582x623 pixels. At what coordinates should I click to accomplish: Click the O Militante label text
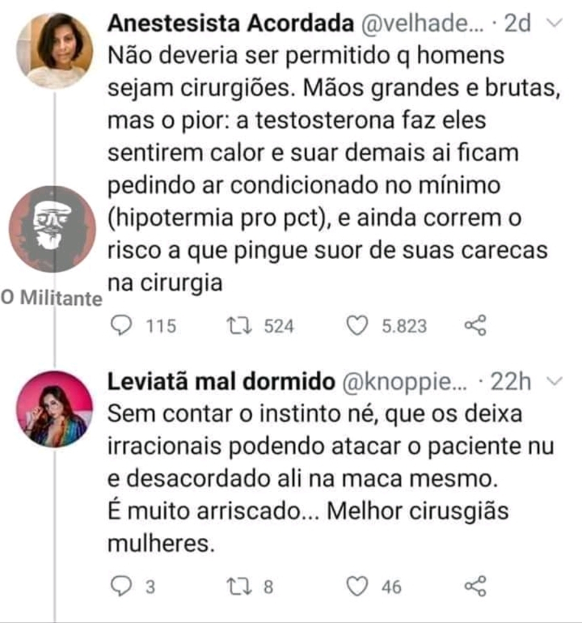click(x=51, y=299)
